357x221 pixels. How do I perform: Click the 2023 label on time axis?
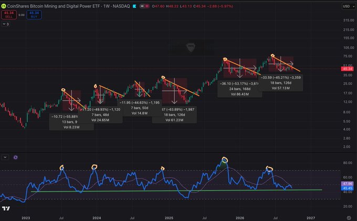click(x=26, y=218)
